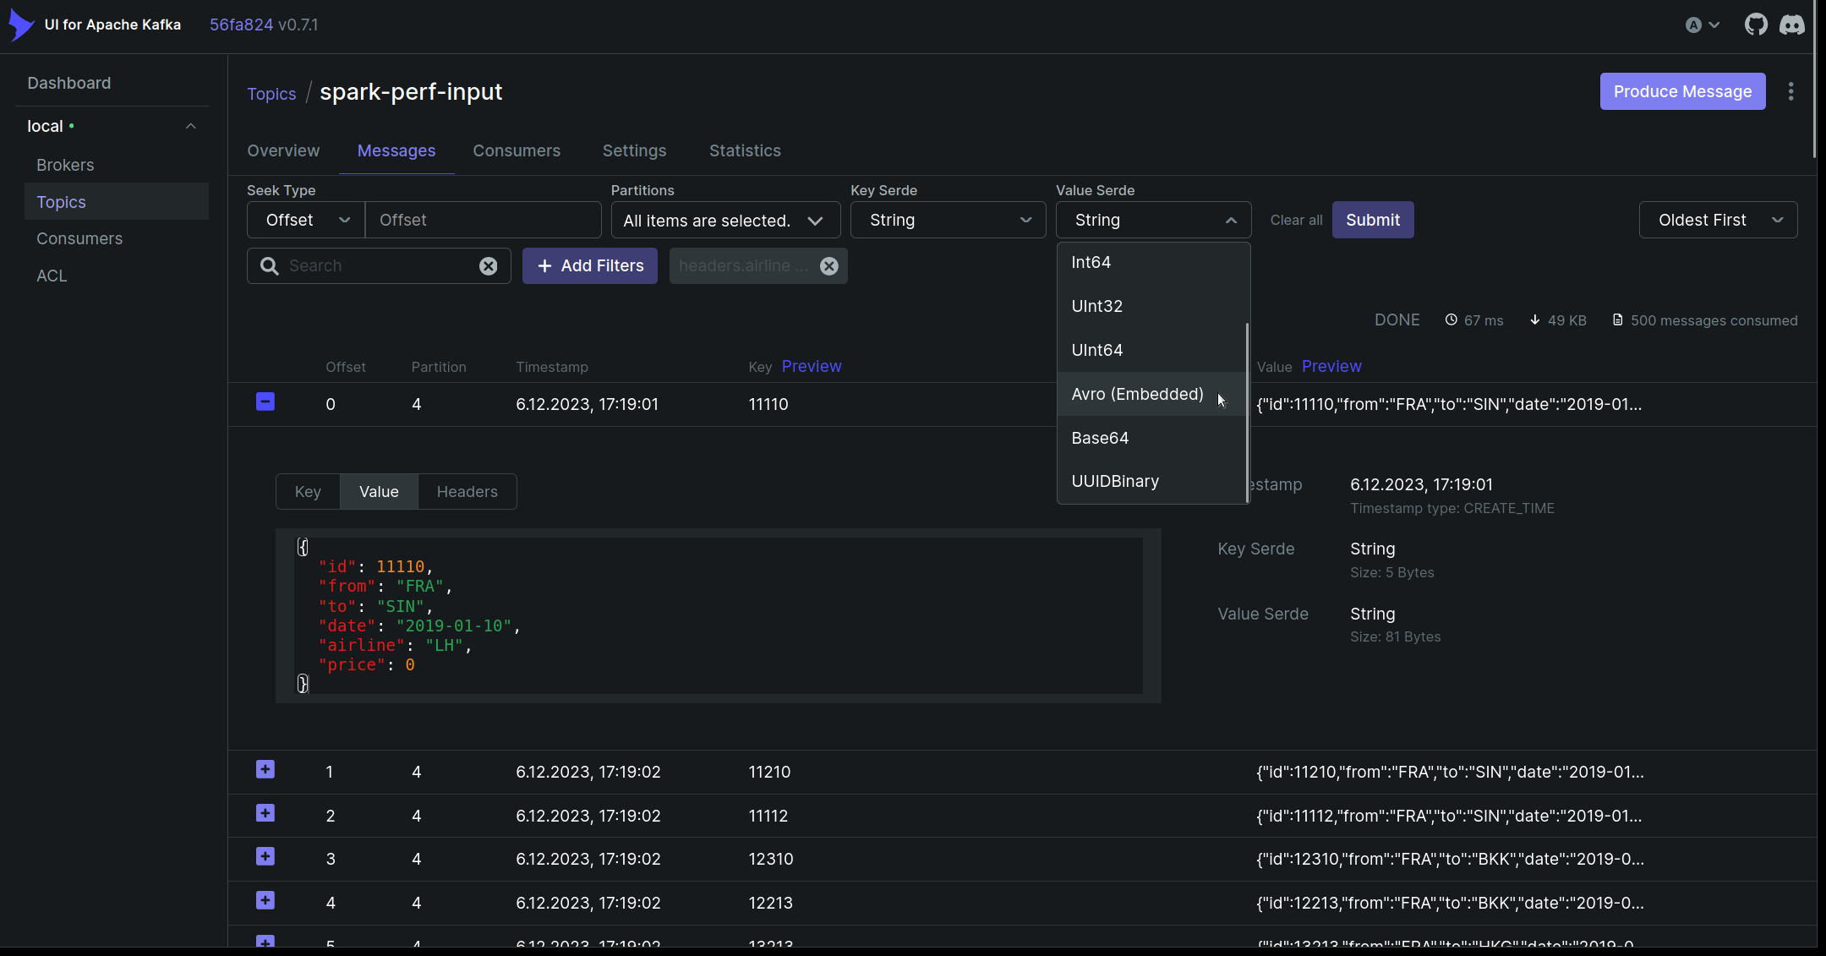This screenshot has width=1826, height=956.
Task: Navigate back via the Topics breadcrumb
Action: pos(271,93)
